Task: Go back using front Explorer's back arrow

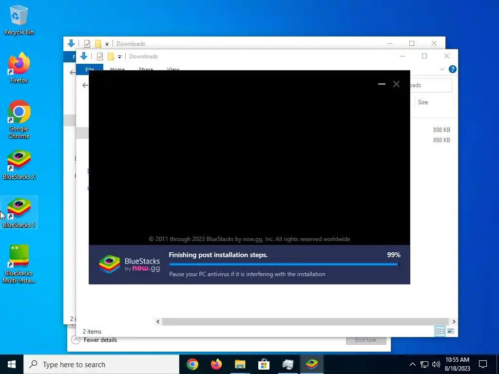Action: click(85, 85)
